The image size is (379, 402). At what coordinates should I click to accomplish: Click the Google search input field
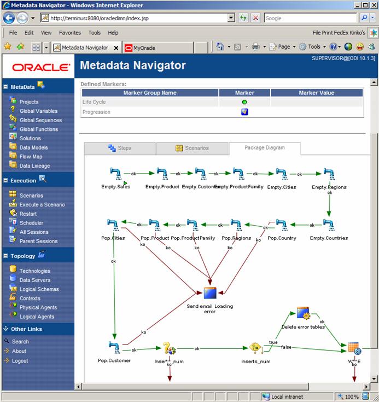coord(310,18)
